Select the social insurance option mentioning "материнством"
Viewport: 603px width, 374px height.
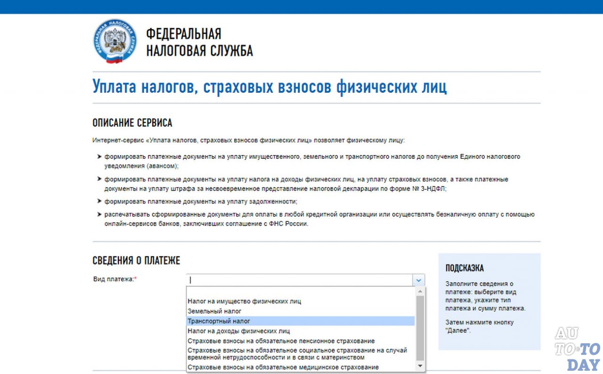coord(297,354)
